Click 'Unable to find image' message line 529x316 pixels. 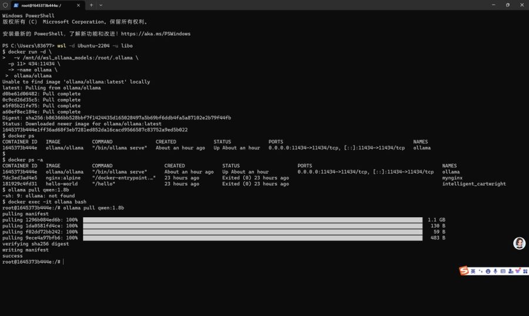coord(76,82)
